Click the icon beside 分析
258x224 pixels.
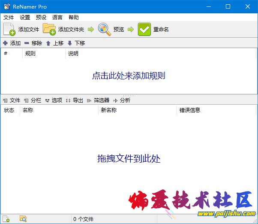click(x=115, y=100)
